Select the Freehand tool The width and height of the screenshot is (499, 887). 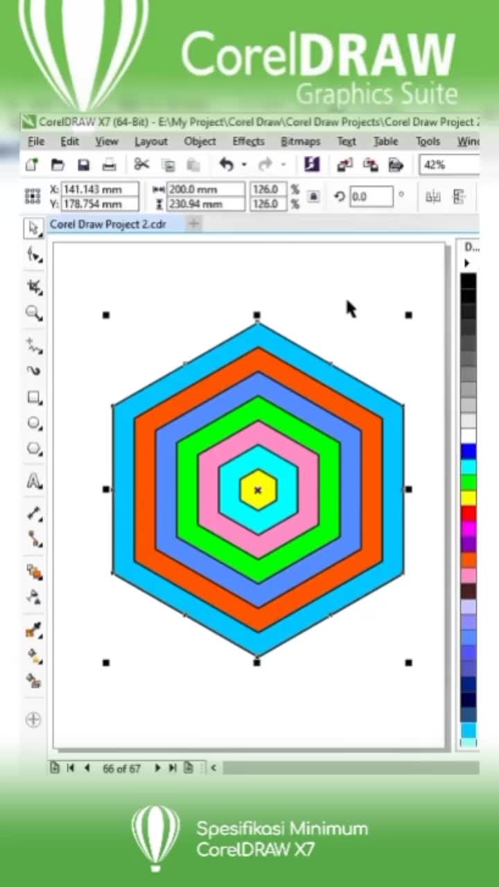[33, 344]
